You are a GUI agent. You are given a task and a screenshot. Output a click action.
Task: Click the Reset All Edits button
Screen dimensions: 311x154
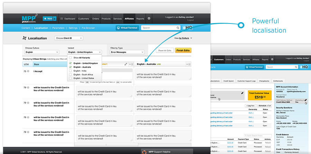(164, 50)
